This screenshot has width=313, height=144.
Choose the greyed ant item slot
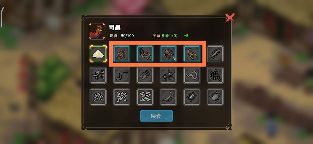[x=168, y=75]
